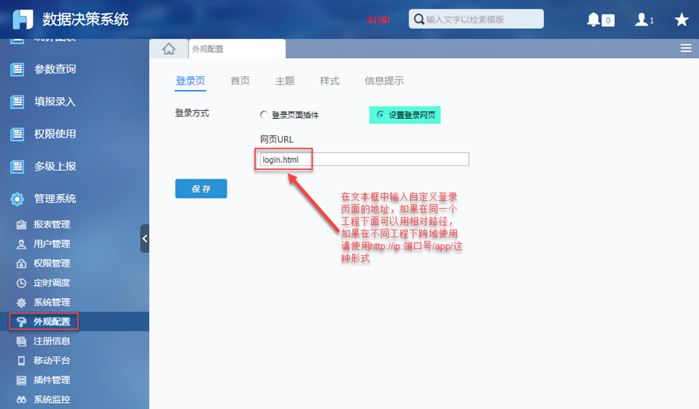The image size is (699, 409).
Task: Open 定时调度 menu label
Action: (x=52, y=283)
